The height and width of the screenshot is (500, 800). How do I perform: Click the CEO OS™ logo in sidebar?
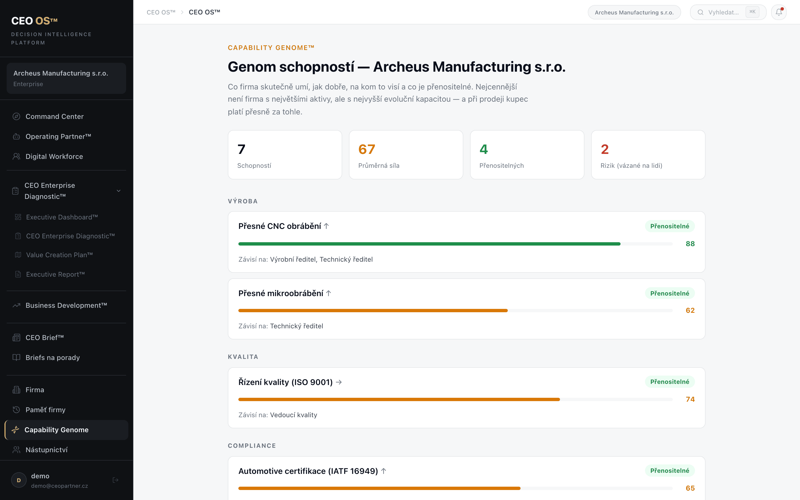[x=34, y=21]
